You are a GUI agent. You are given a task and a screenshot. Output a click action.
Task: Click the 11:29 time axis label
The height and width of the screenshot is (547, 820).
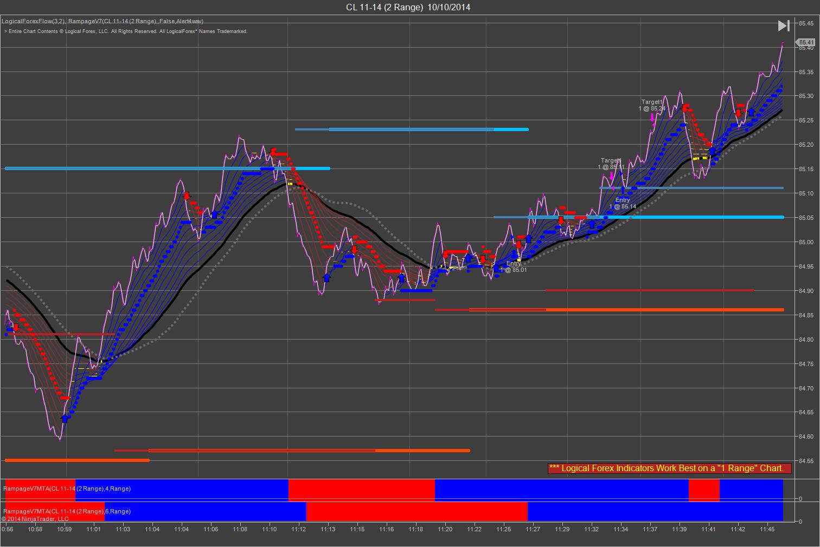tap(562, 529)
